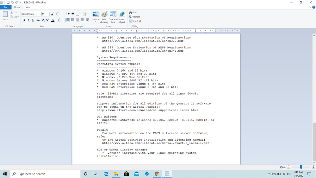Click the Increase indent icon
The image size is (316, 178).
coord(72,14)
